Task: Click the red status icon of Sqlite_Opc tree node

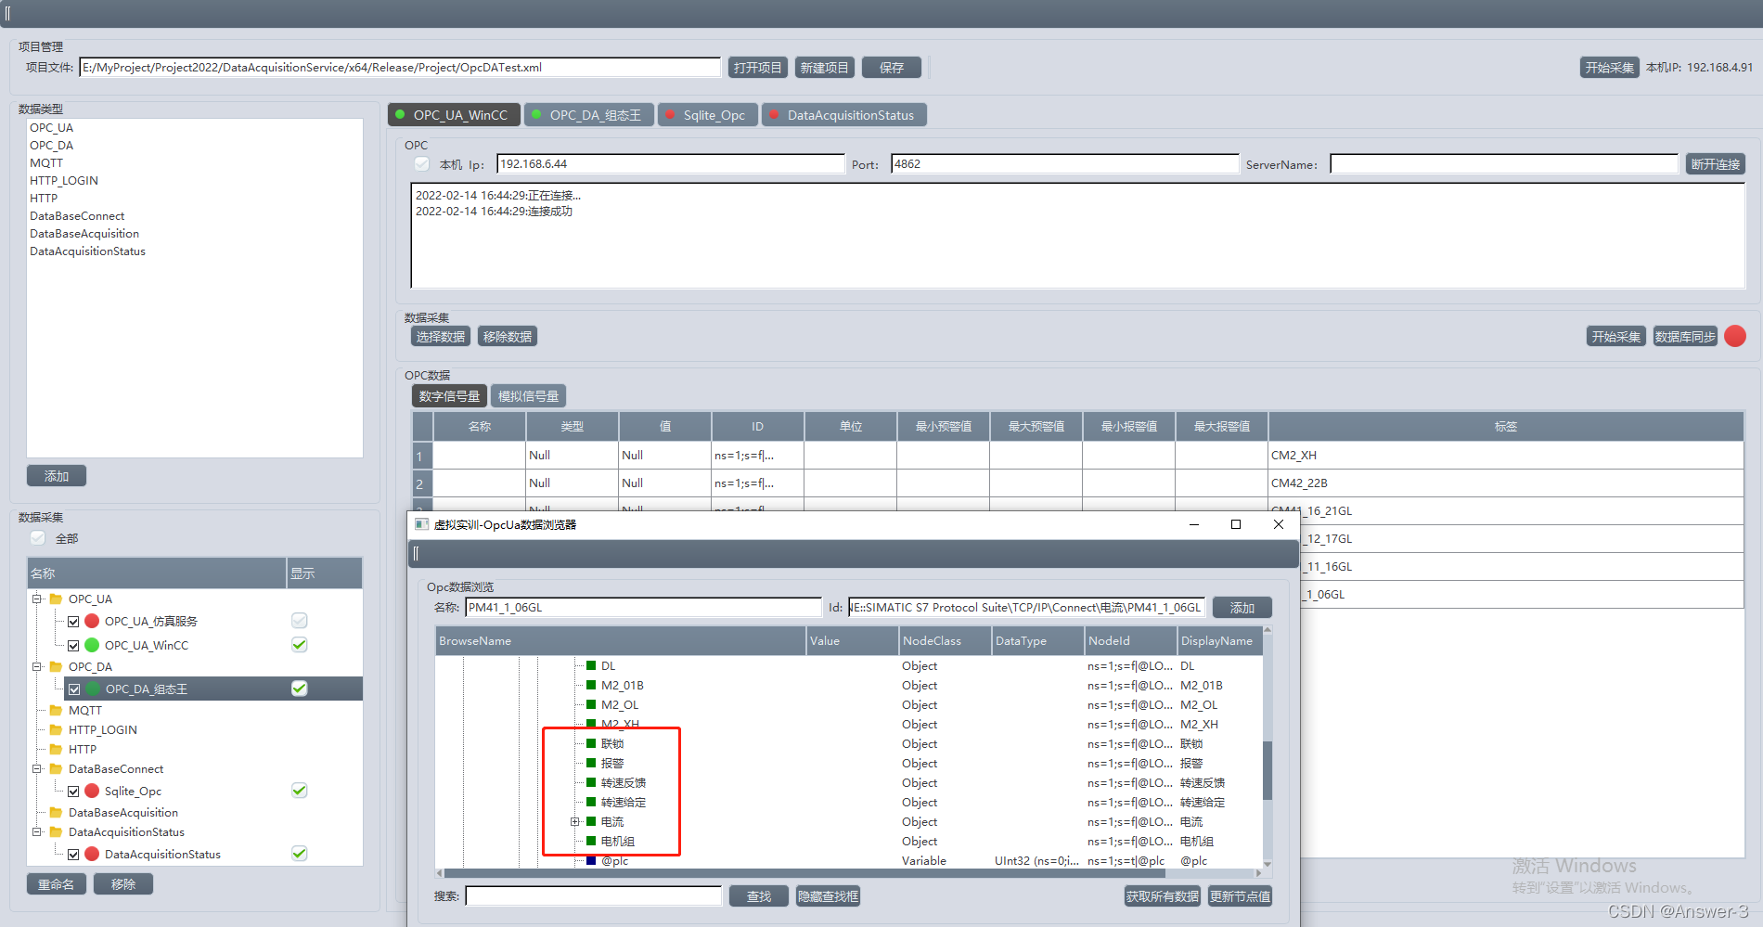Action: coord(92,791)
